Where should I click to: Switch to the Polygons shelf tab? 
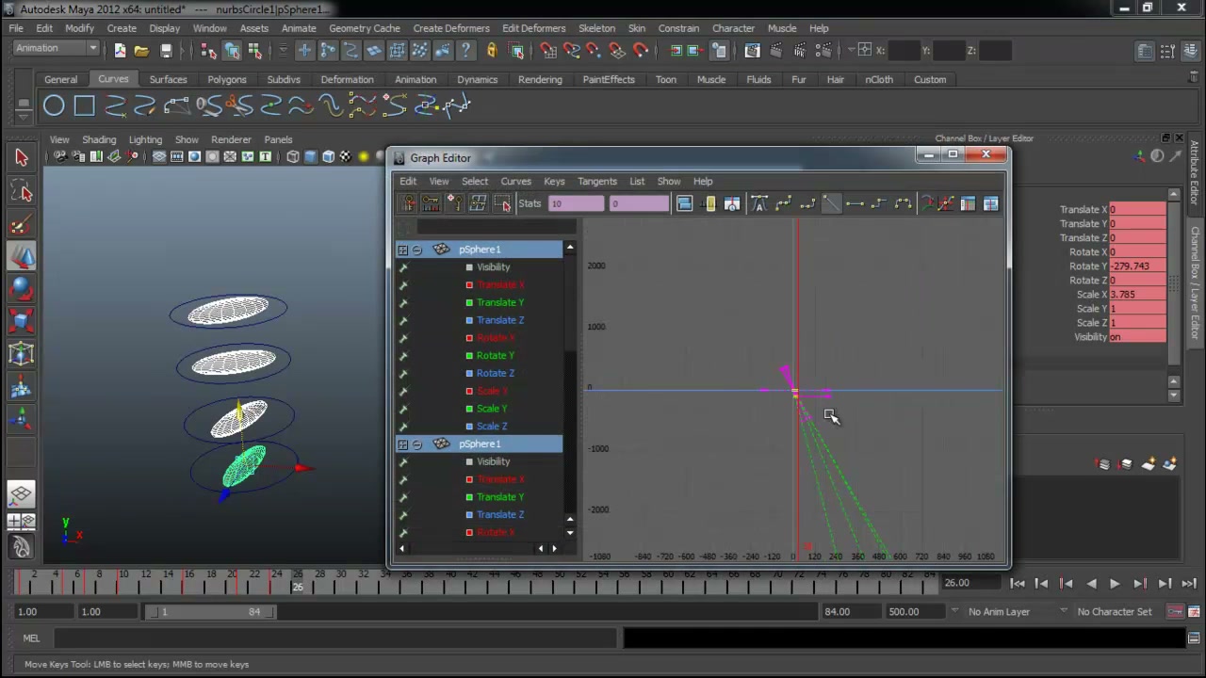pos(227,79)
